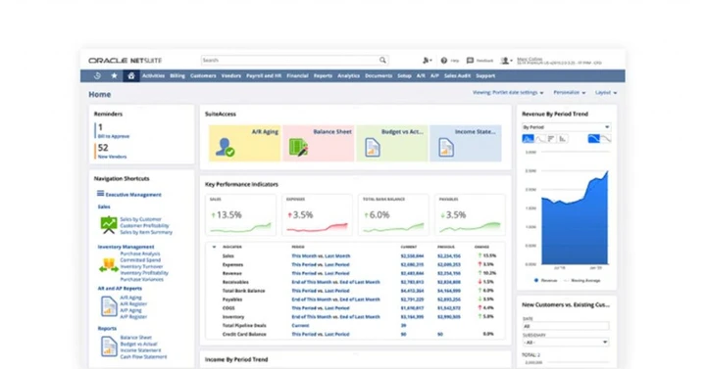Open the Cash Flow Statement link
Viewport: 706px width, 369px height.
coord(143,357)
